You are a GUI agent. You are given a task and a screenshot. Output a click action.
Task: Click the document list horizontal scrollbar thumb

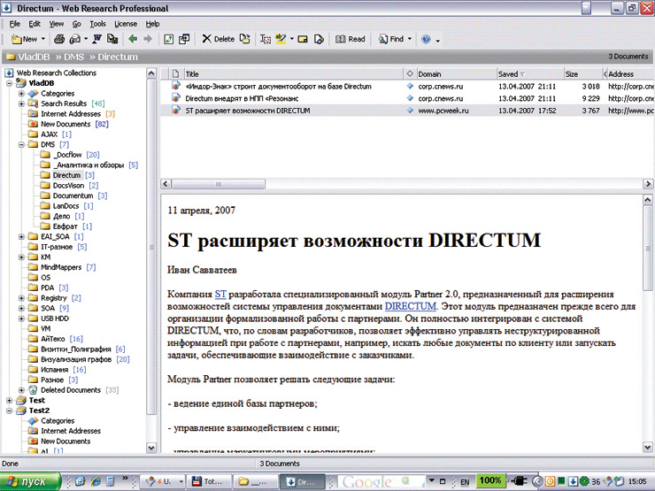tap(219, 184)
